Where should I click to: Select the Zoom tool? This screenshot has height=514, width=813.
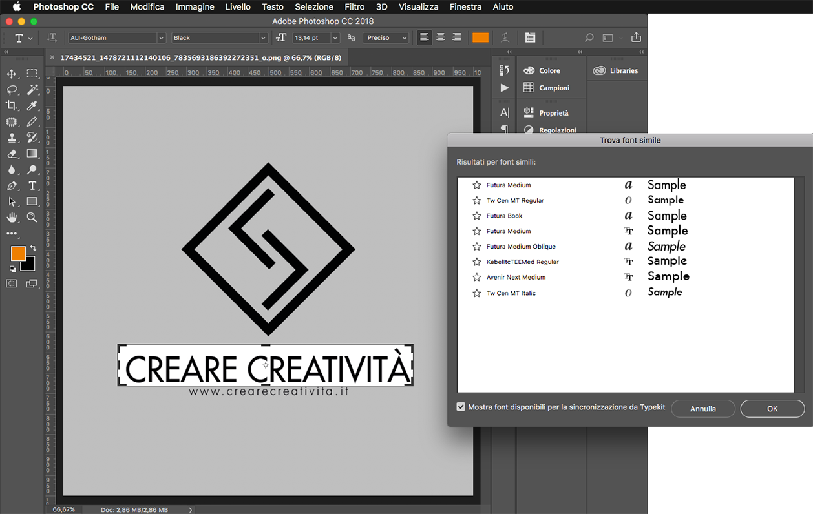point(32,218)
